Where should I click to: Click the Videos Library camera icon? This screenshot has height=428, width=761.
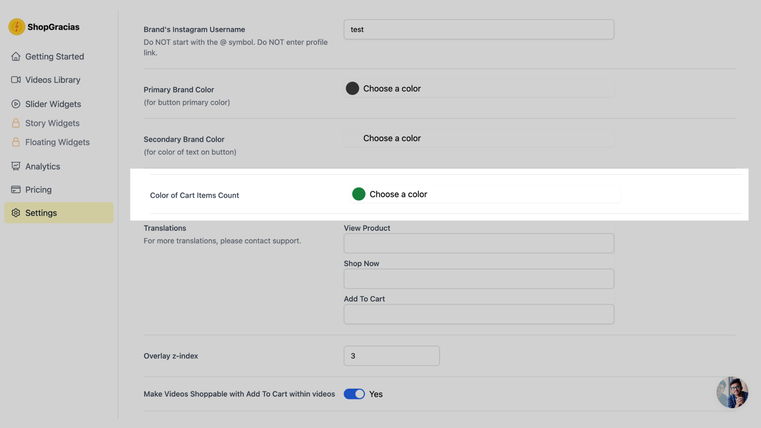click(x=16, y=80)
